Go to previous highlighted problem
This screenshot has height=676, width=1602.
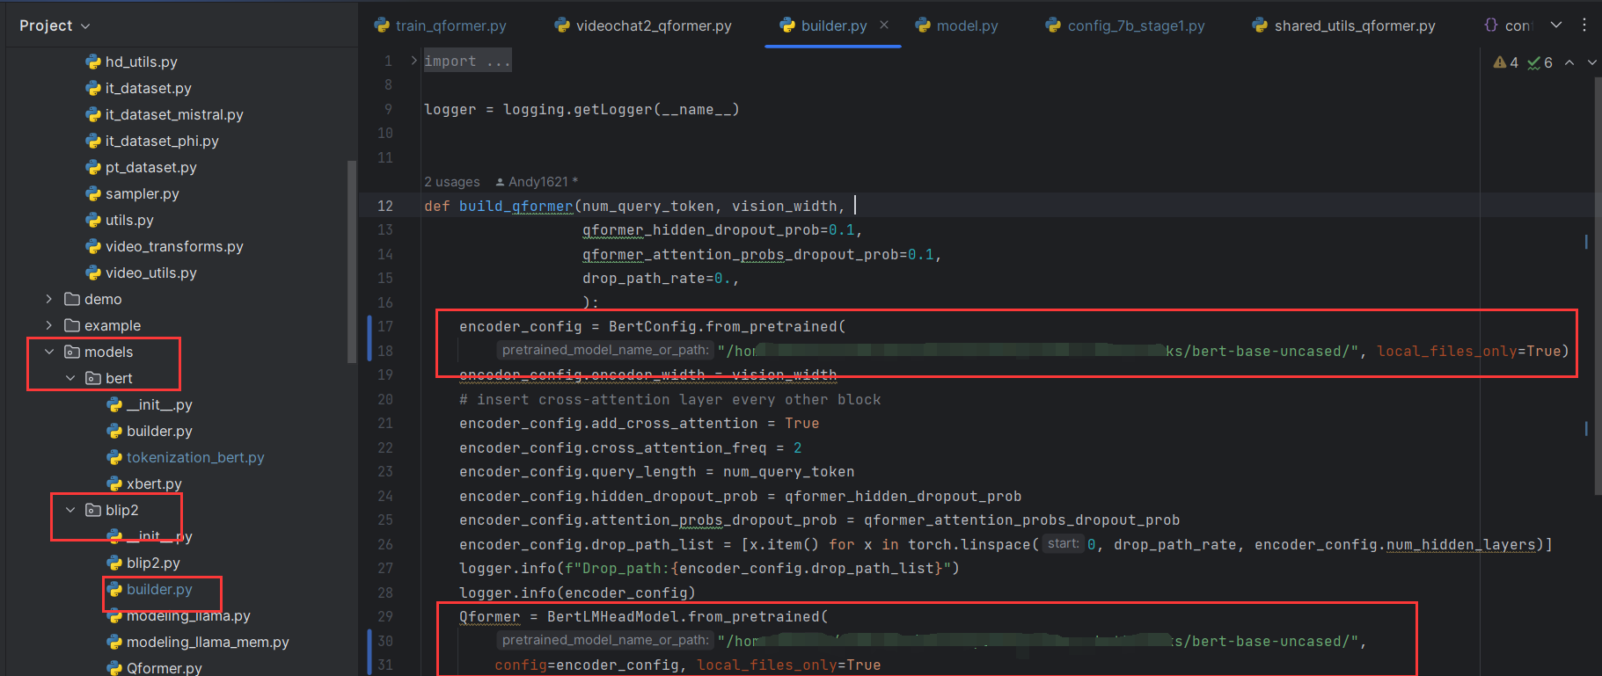click(1569, 62)
